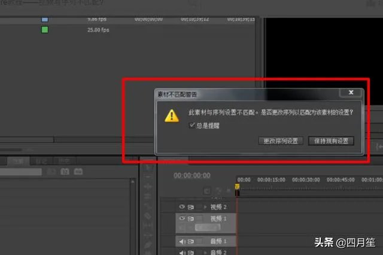This screenshot has width=383, height=255.
Task: Expand the 音频 2 track triangle
Action: click(x=205, y=253)
